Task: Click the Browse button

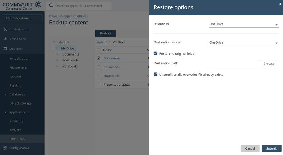Action: (269, 64)
